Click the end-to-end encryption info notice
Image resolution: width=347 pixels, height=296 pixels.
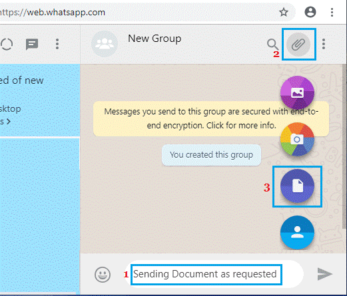(x=211, y=118)
